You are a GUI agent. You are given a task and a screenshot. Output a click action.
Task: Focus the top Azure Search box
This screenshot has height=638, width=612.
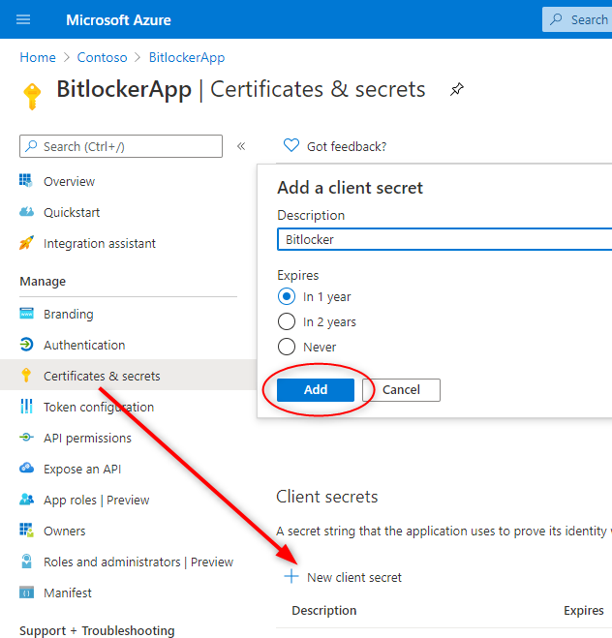point(577,19)
